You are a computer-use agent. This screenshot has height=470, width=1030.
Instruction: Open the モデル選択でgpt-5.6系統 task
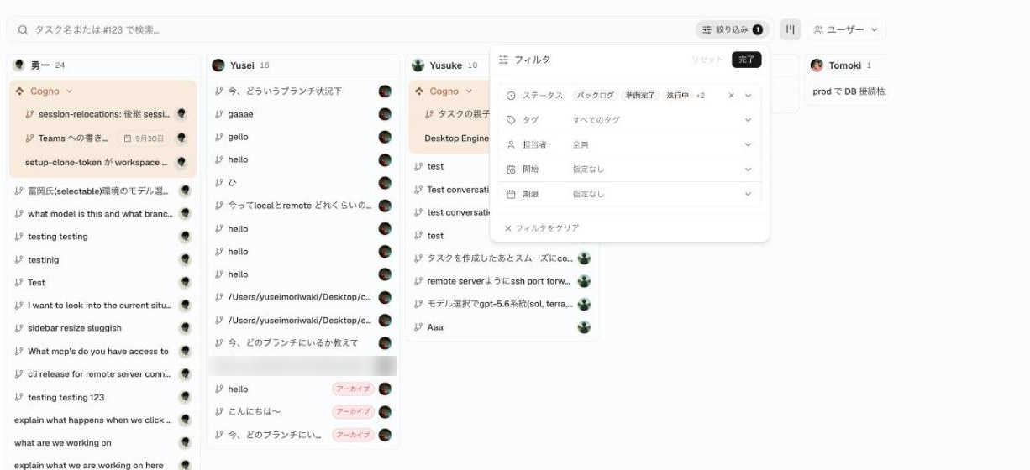click(x=502, y=304)
